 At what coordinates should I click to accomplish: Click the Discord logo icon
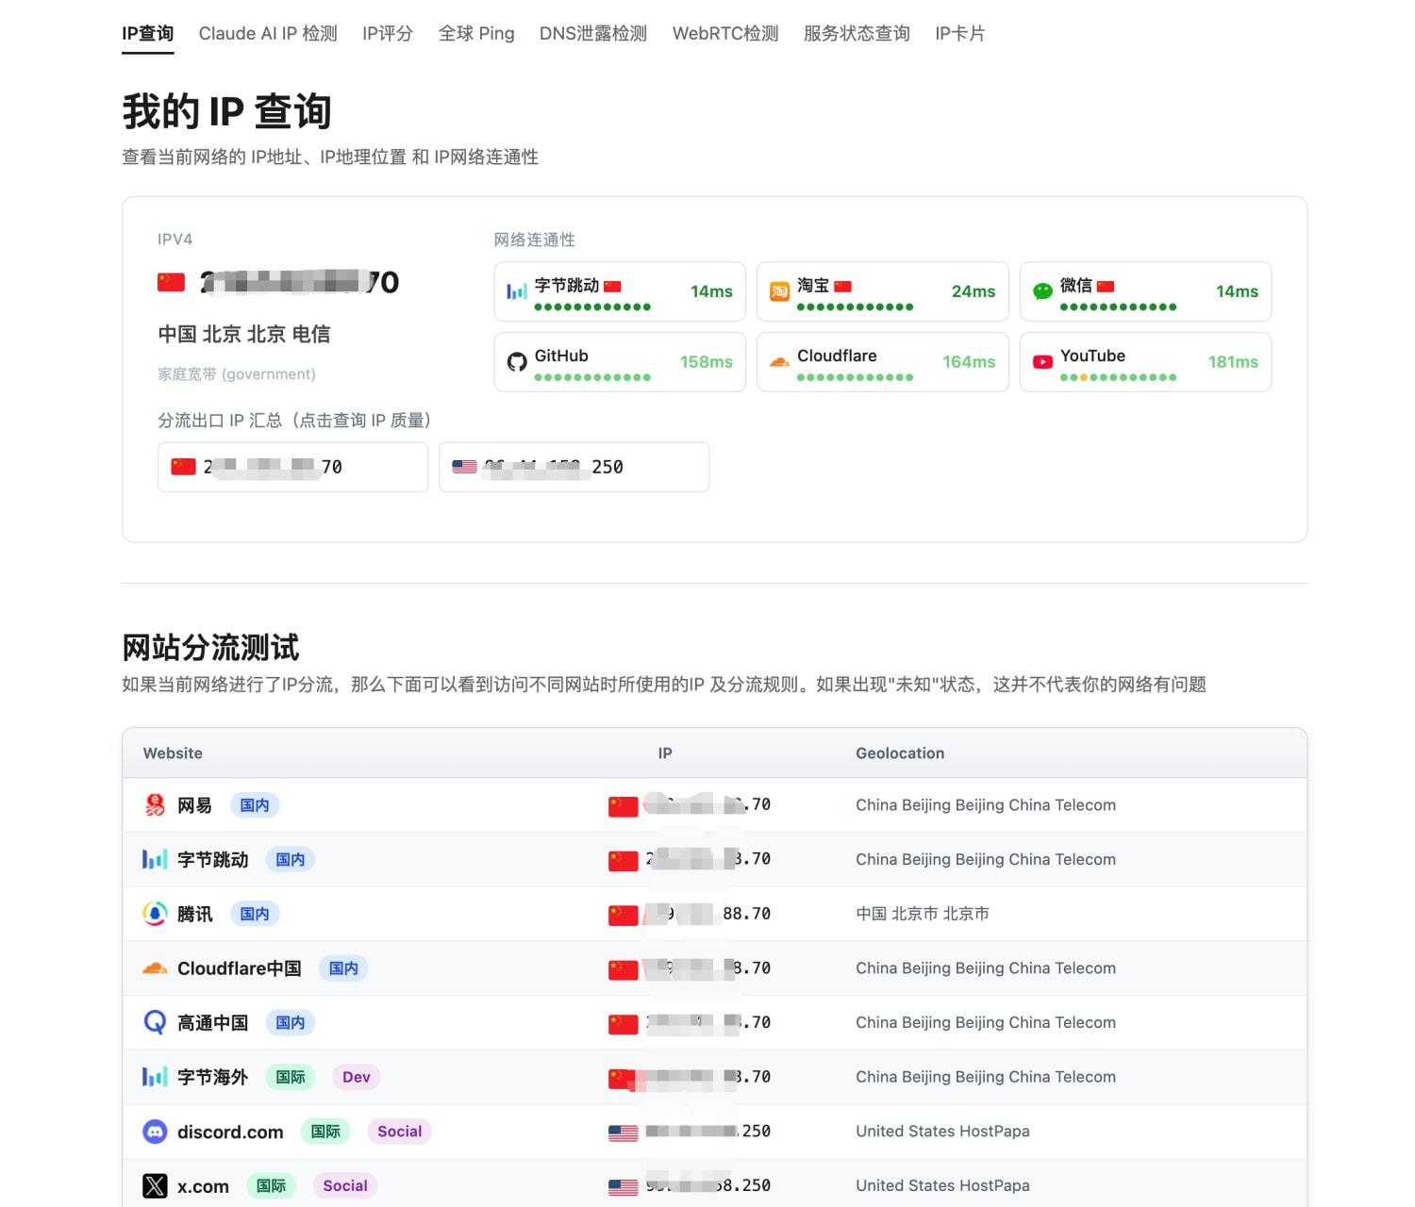pos(155,1132)
